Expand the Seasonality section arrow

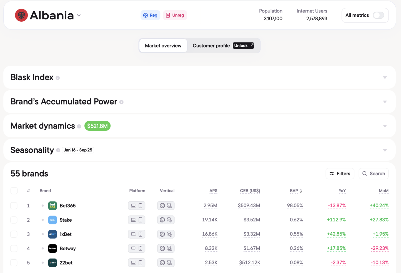point(385,150)
